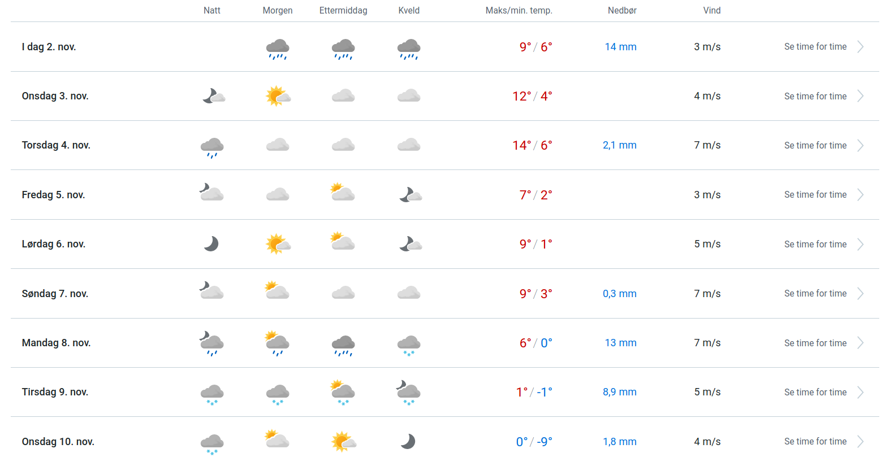This screenshot has width=890, height=466.
Task: Click the Nedbør column header
Action: [x=622, y=11]
